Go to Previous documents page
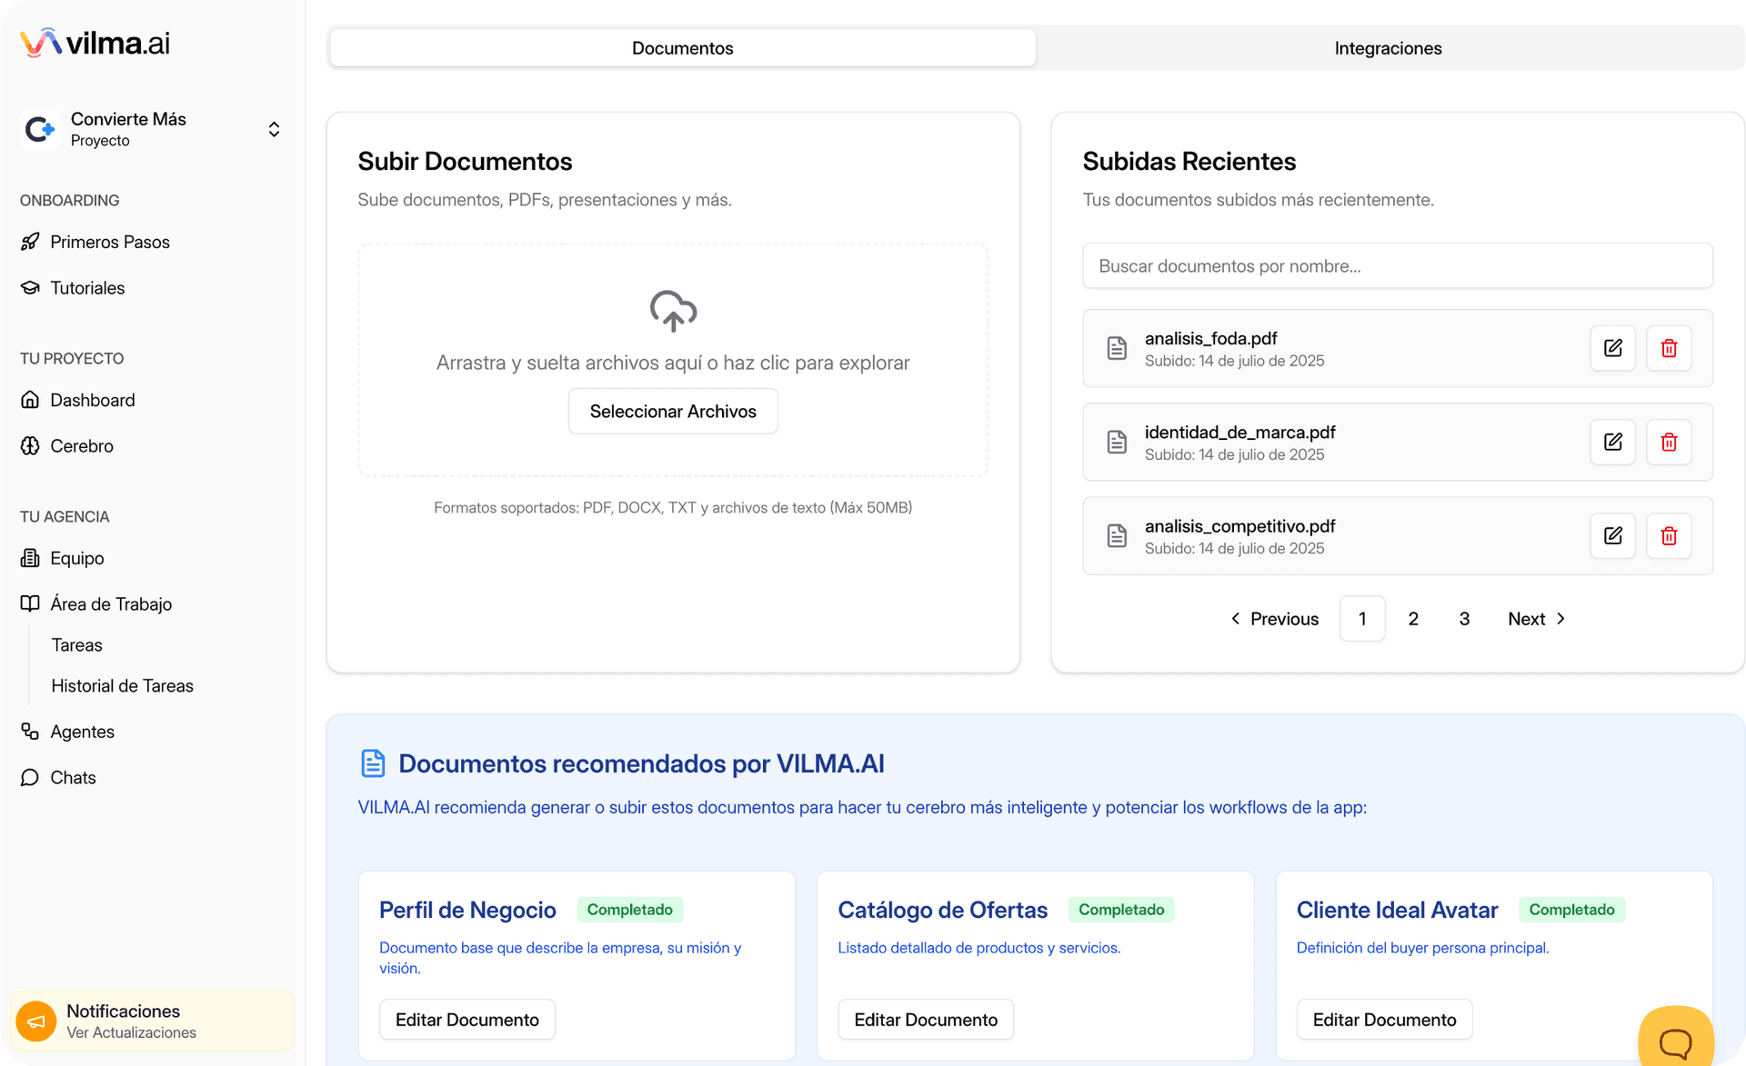This screenshot has width=1746, height=1066. click(1274, 619)
